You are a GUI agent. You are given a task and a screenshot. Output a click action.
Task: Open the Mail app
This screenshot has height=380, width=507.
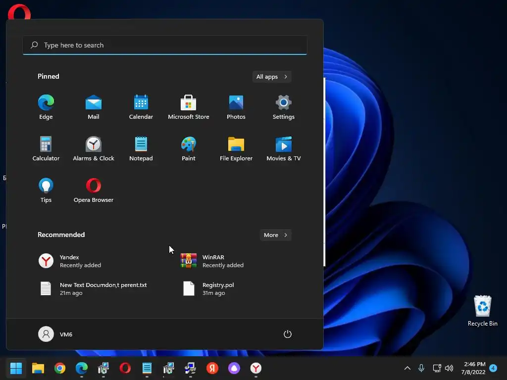point(94,107)
